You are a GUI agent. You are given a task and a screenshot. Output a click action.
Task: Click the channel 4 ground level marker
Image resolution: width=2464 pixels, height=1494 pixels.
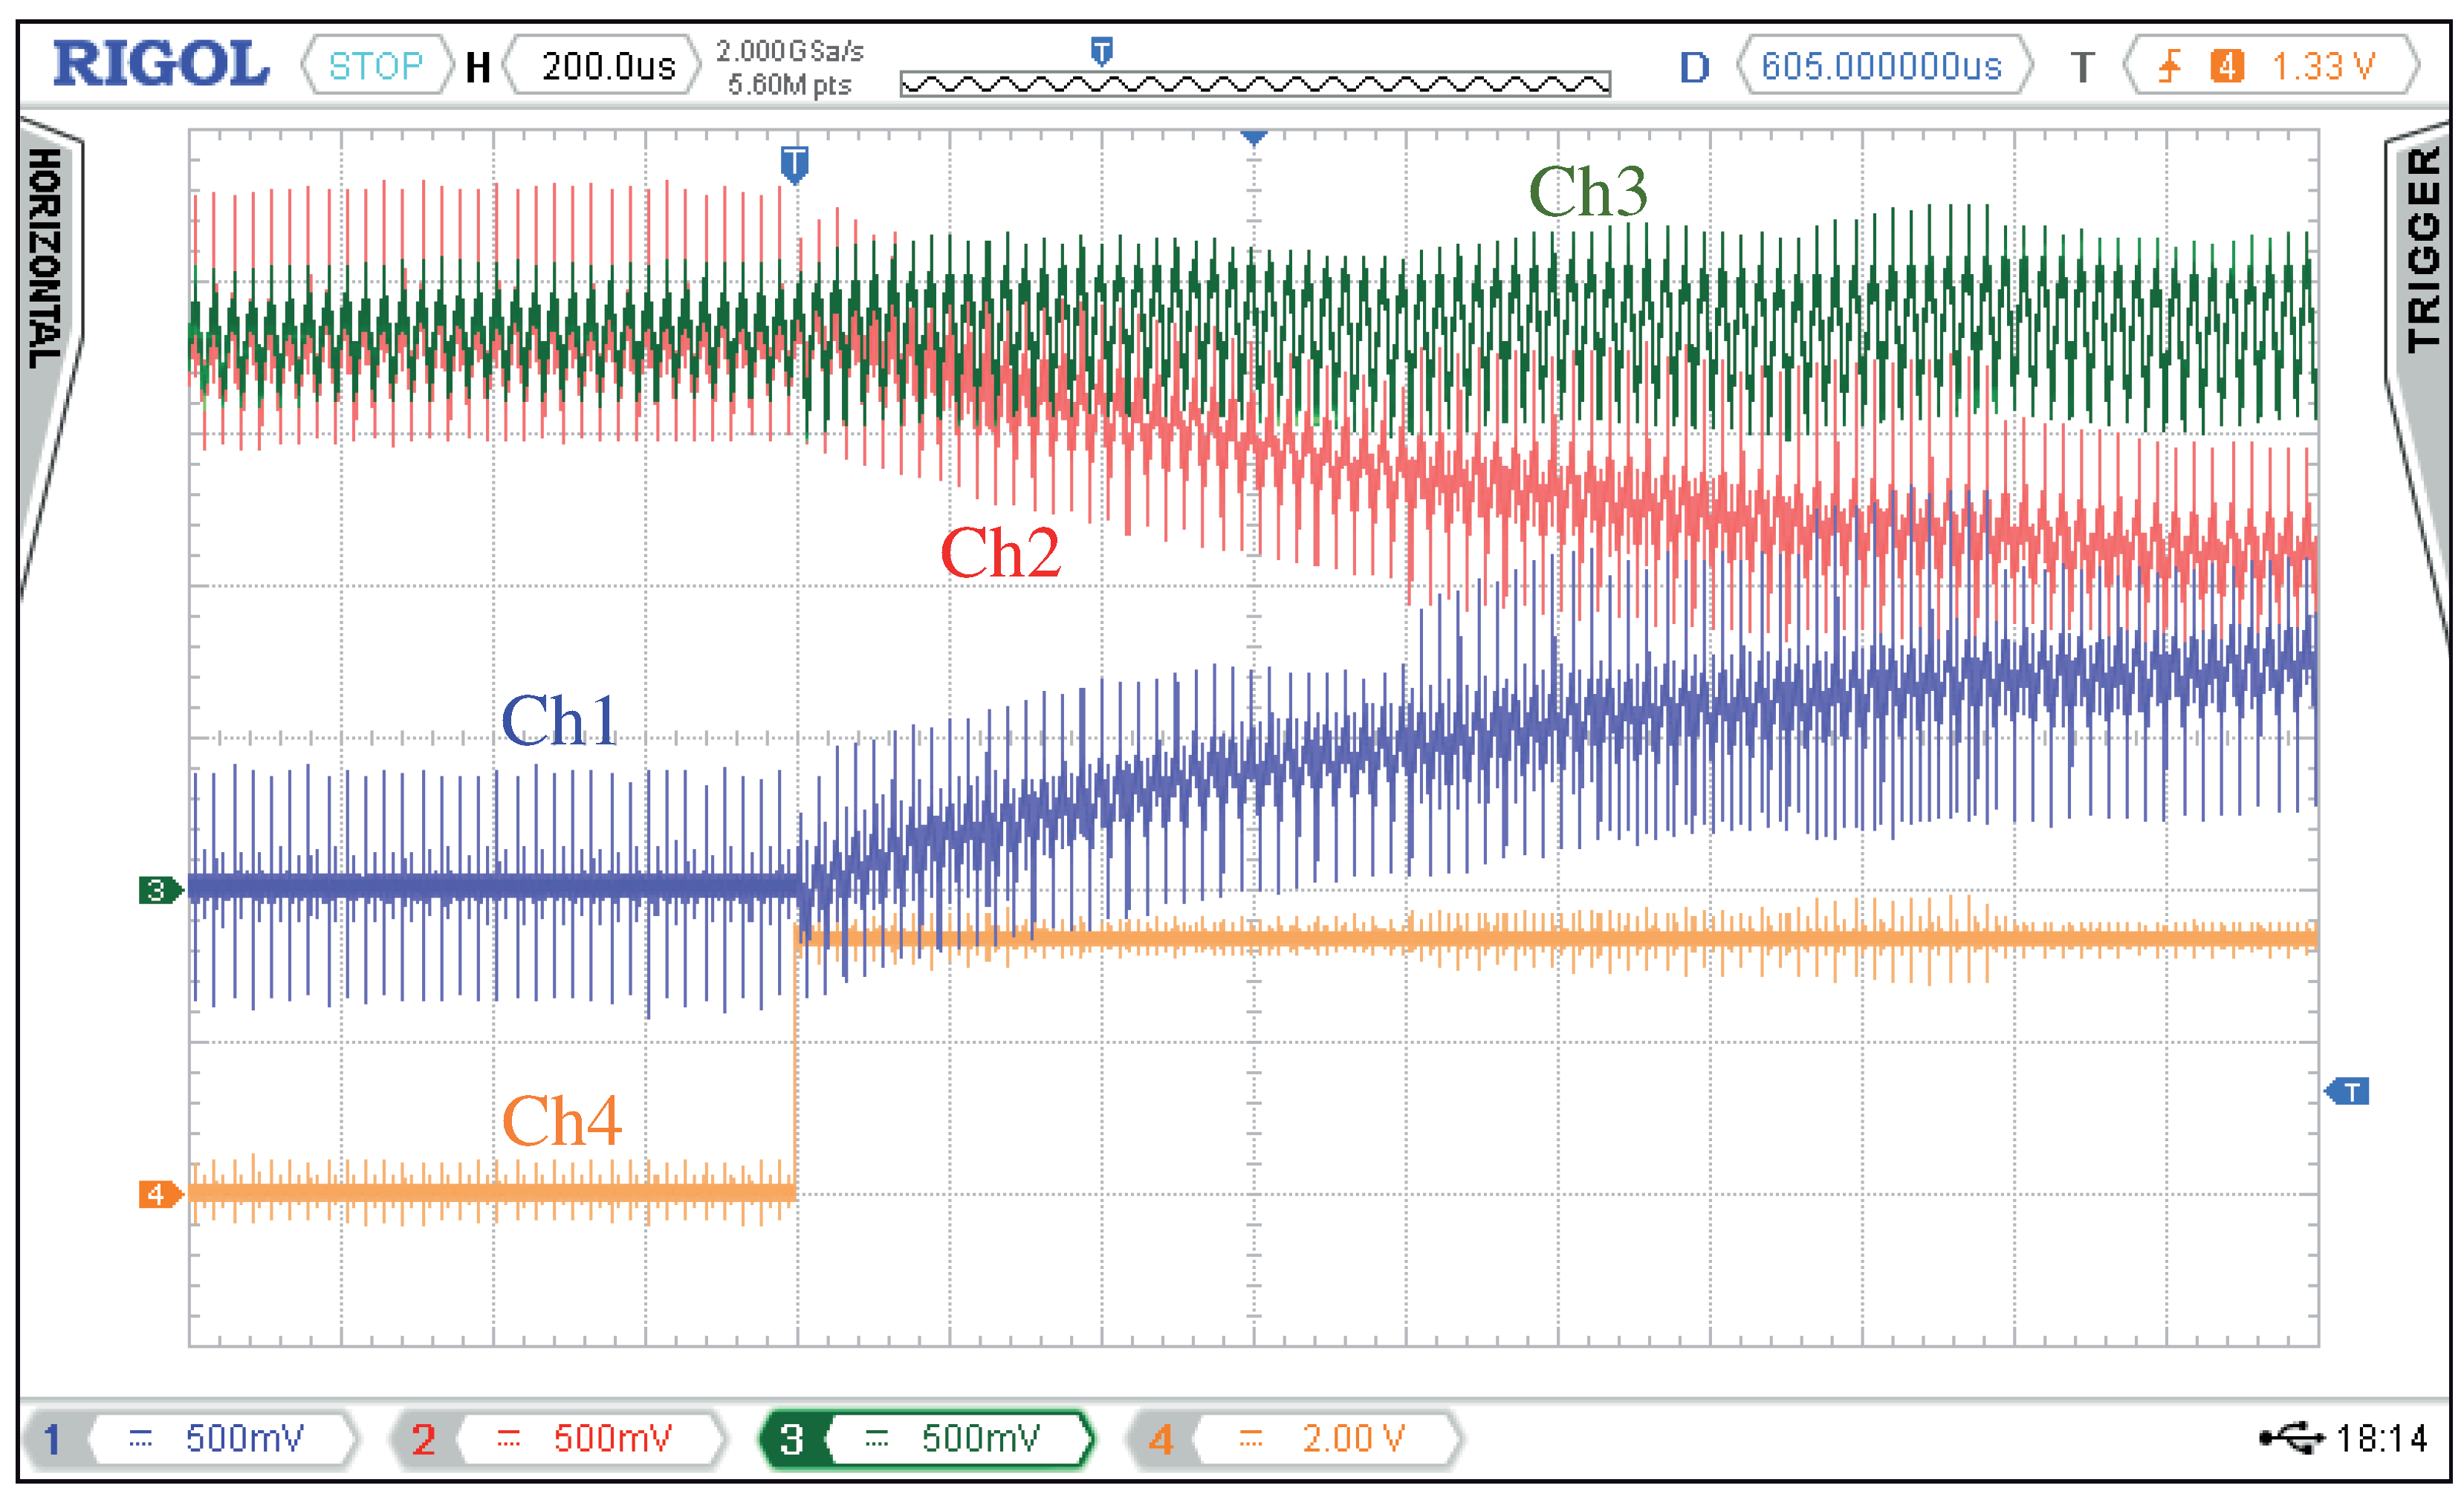point(158,1194)
